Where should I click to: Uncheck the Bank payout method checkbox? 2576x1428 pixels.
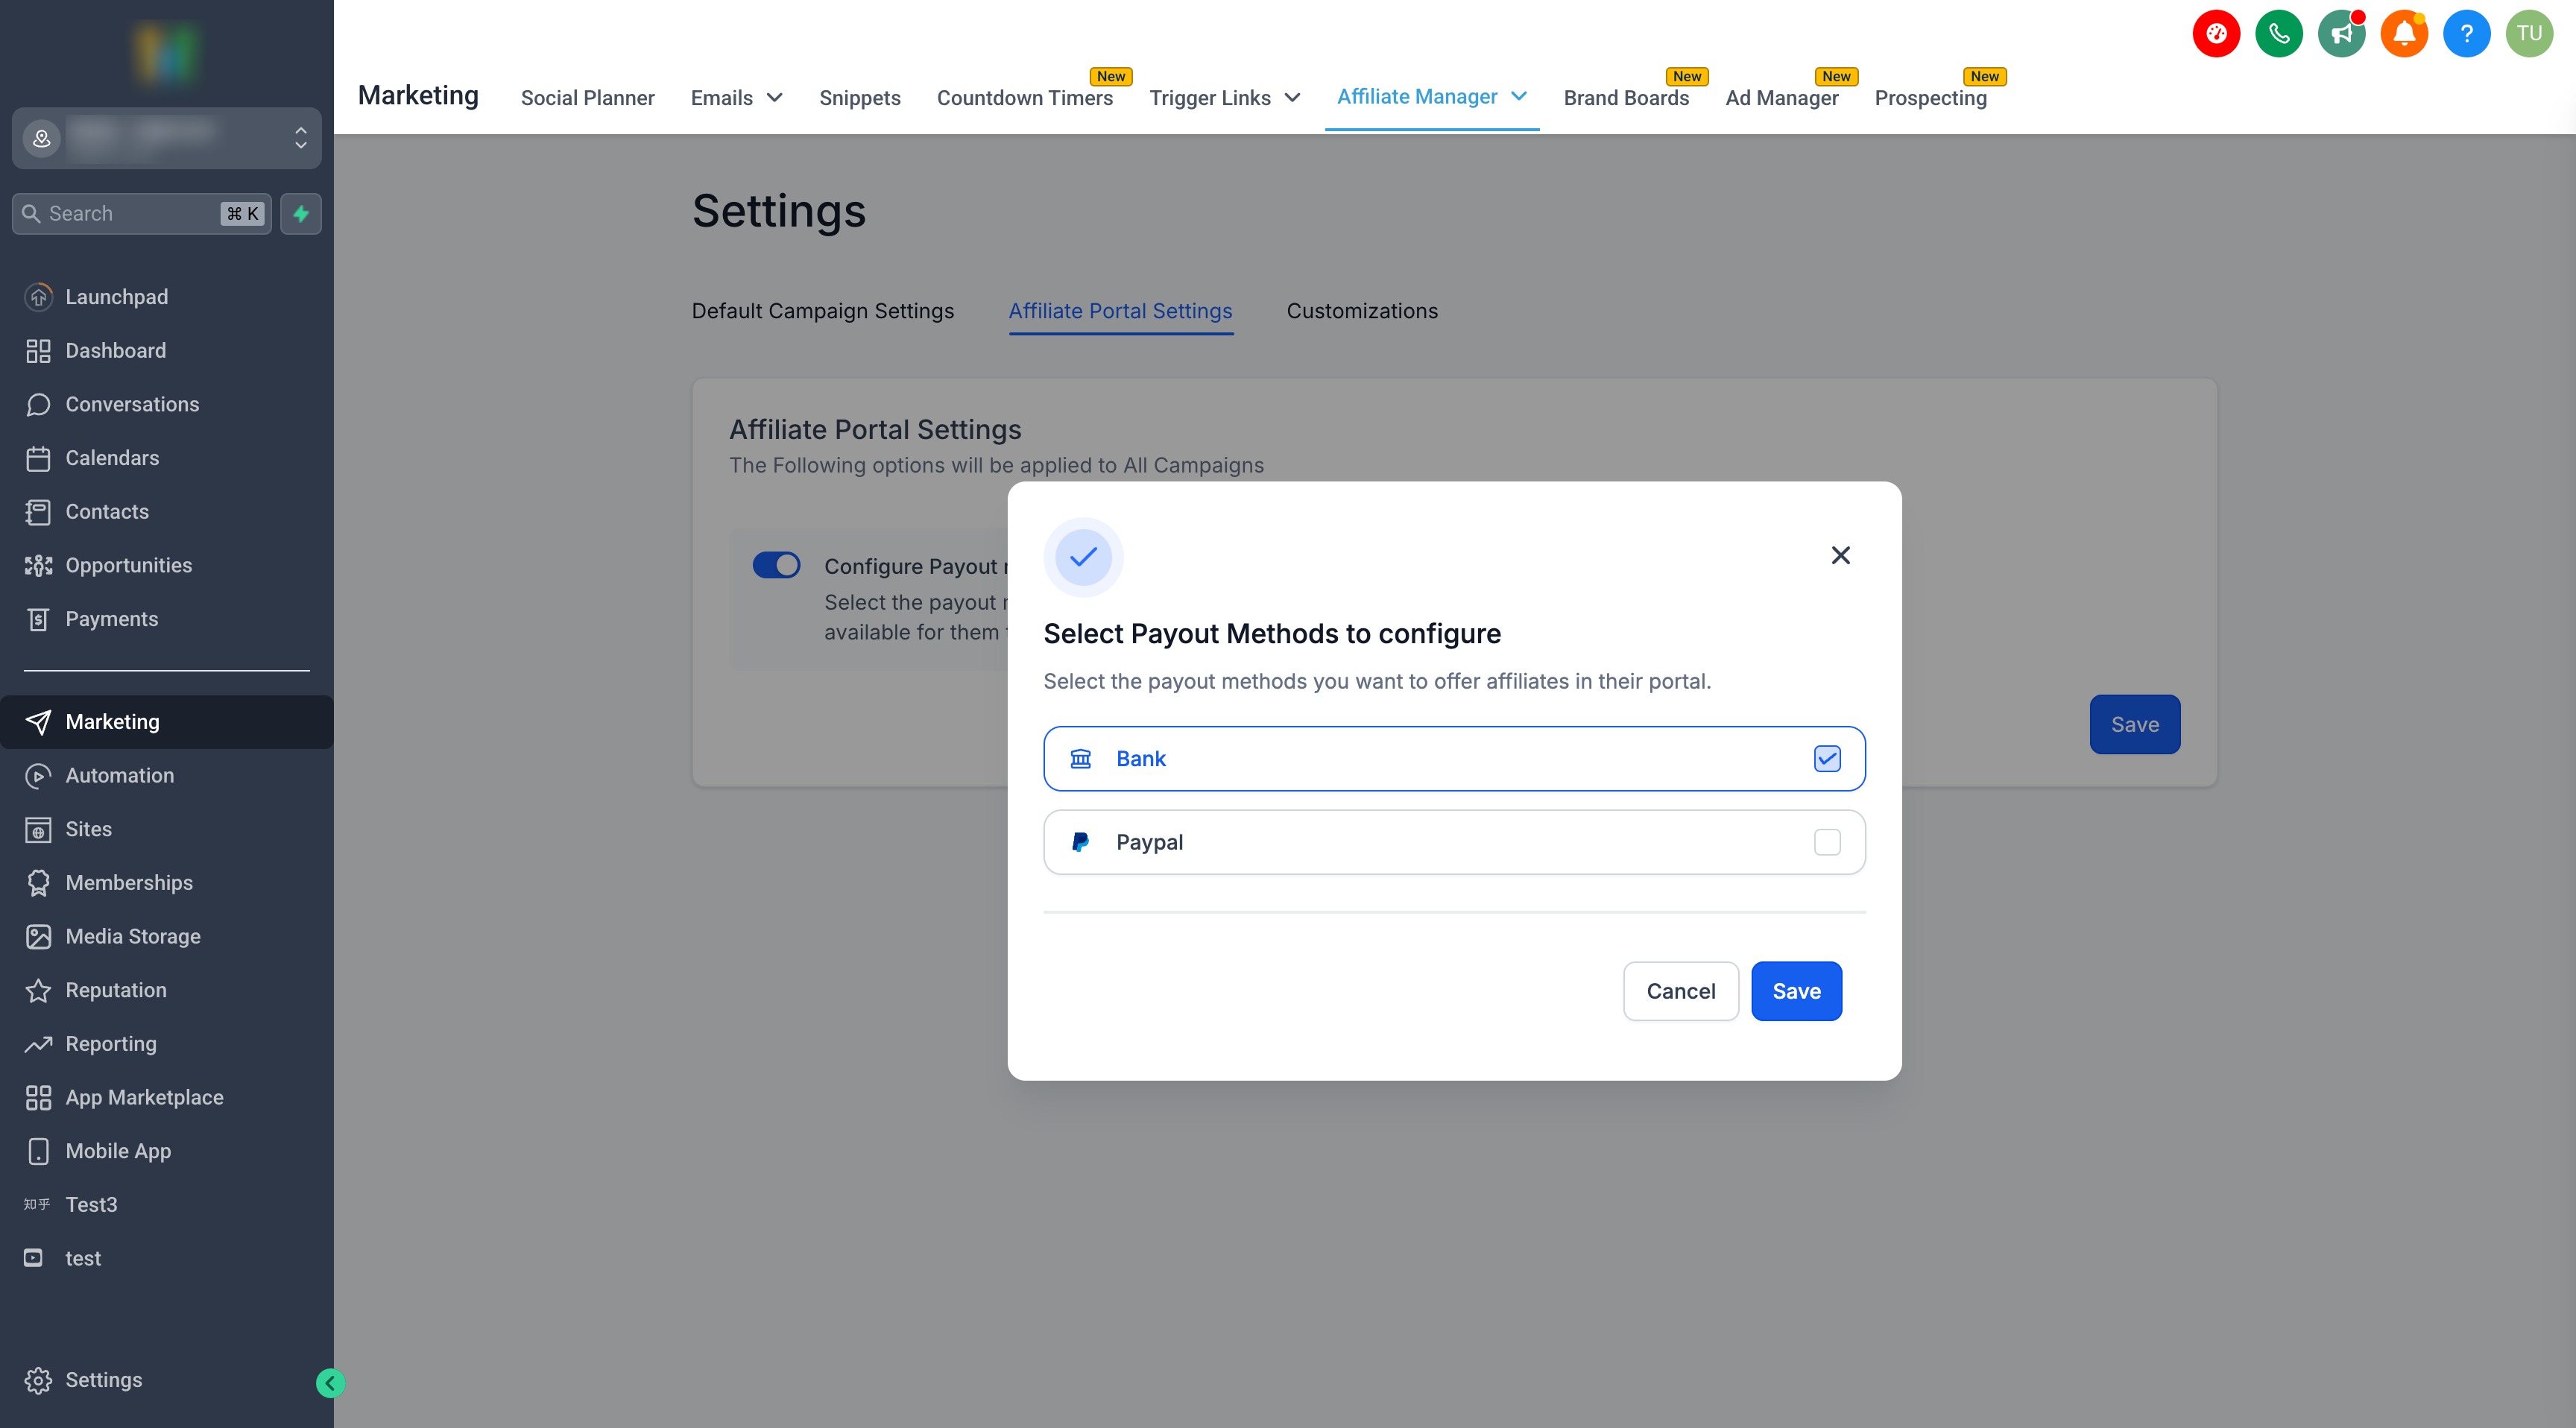tap(1826, 759)
